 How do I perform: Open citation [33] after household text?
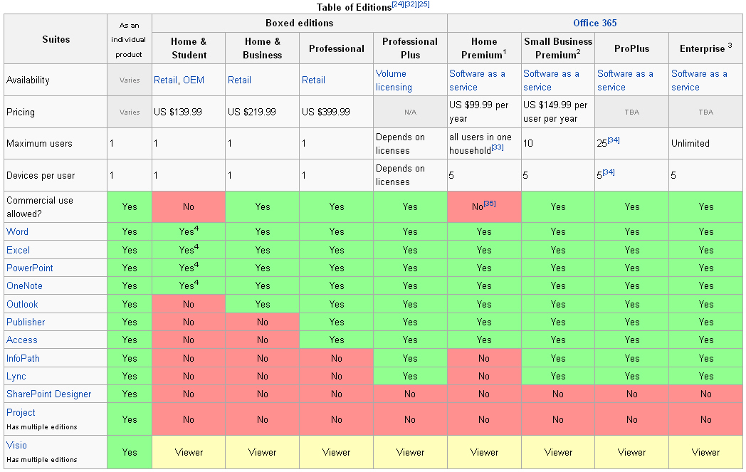tap(497, 147)
